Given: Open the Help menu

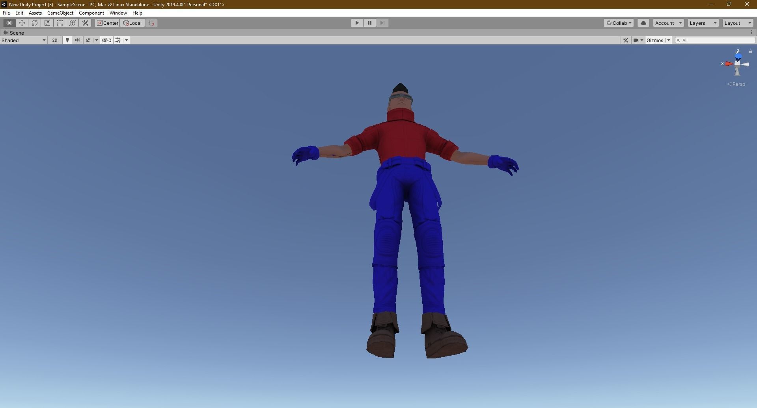Looking at the screenshot, I should (137, 13).
